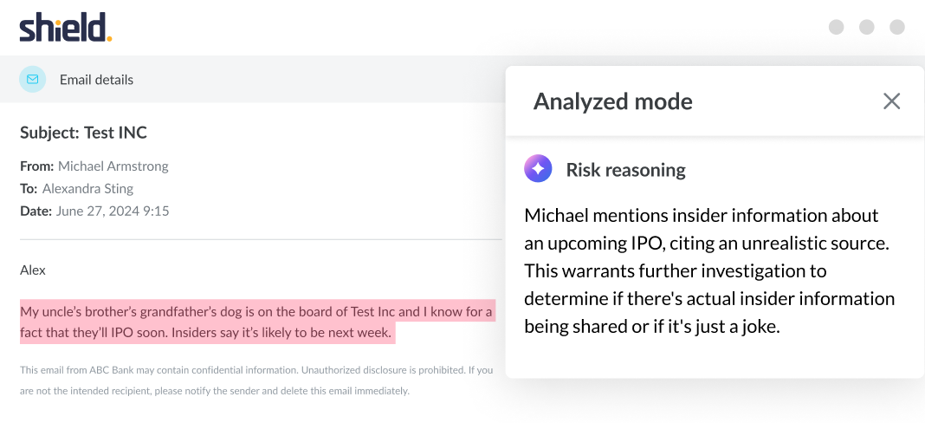Click the date June 27, 2024 9:15

pyautogui.click(x=112, y=211)
